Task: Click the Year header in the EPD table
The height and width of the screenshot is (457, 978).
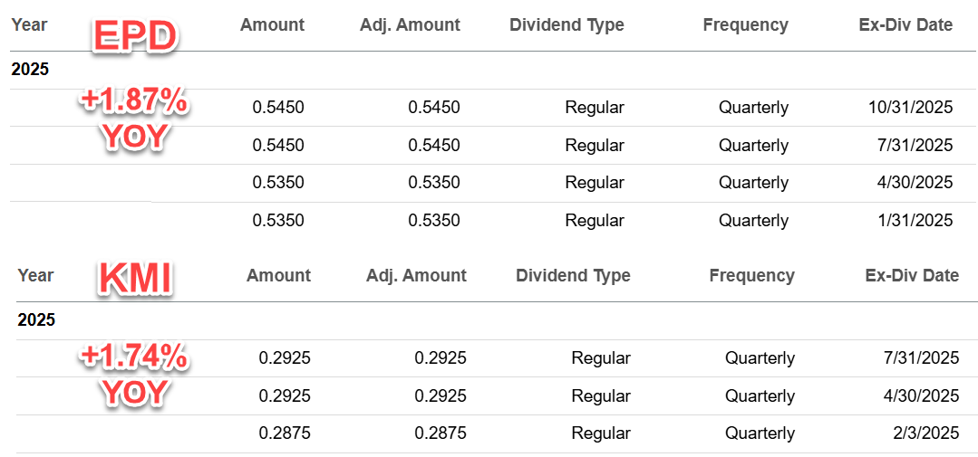Action: coord(29,24)
